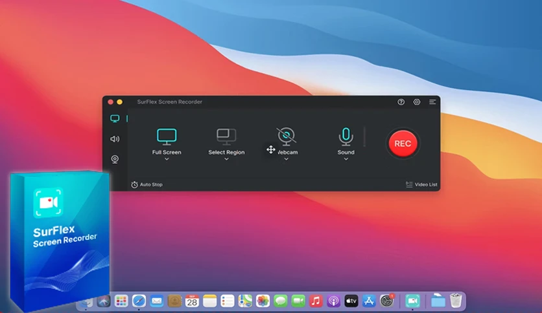Screen dimensions: 542x313
Task: Choose the Select Region capture icon
Action: coord(226,136)
